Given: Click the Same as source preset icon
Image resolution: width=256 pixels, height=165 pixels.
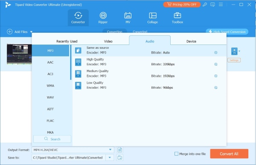Looking at the screenshot, I should pyautogui.click(x=78, y=50).
